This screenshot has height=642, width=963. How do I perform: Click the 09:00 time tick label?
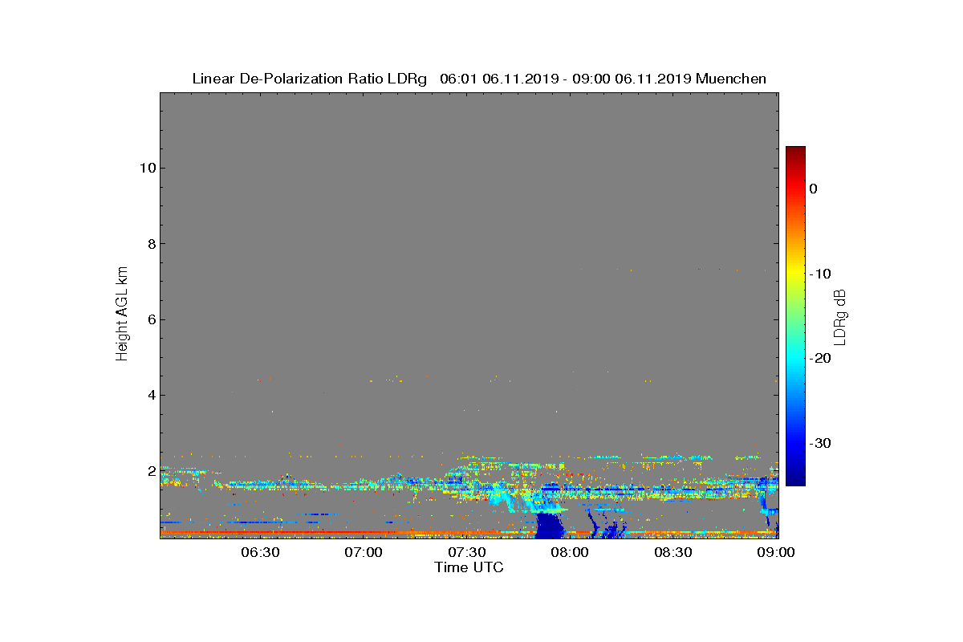776,553
